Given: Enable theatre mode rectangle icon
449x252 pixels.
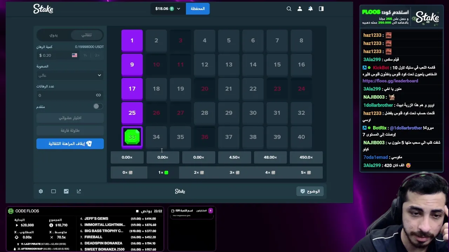Looking at the screenshot, I should coord(53,191).
